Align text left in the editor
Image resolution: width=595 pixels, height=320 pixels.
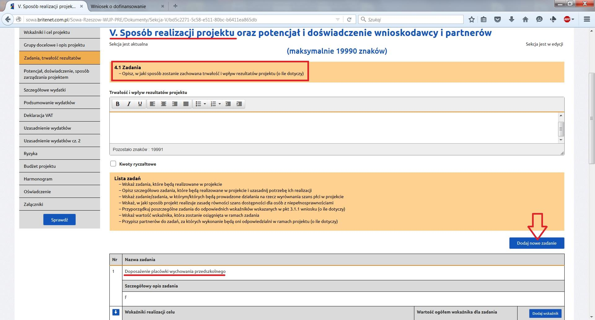coord(152,104)
